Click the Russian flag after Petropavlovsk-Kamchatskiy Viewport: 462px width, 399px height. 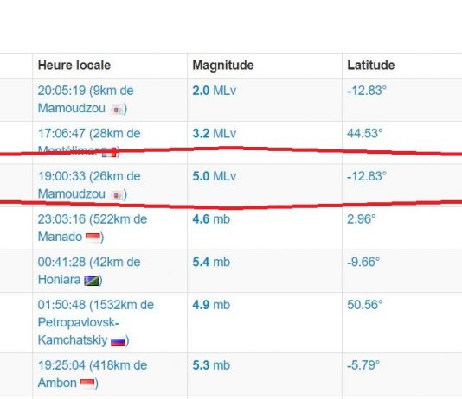coord(119,341)
